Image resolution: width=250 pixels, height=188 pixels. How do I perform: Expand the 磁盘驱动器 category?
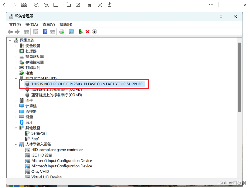16,57
